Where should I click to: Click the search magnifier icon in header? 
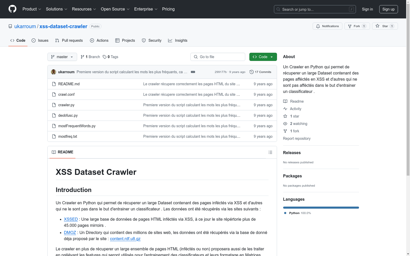[x=278, y=9]
